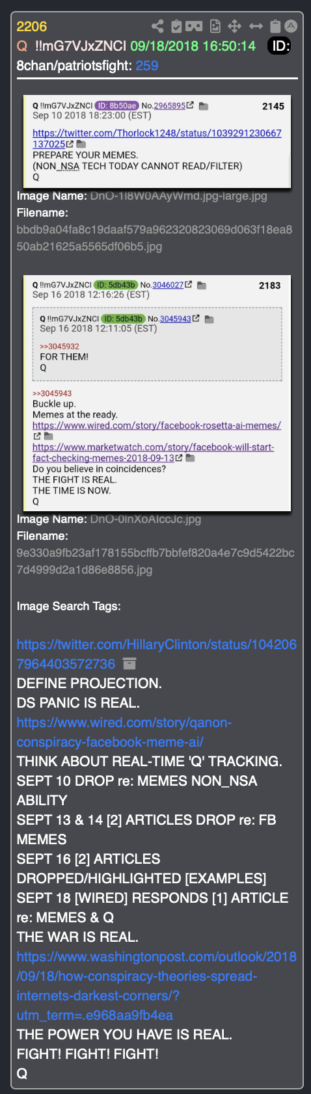This screenshot has width=311, height=1094.
Task: Click the share icon in post header
Action: coord(157,26)
